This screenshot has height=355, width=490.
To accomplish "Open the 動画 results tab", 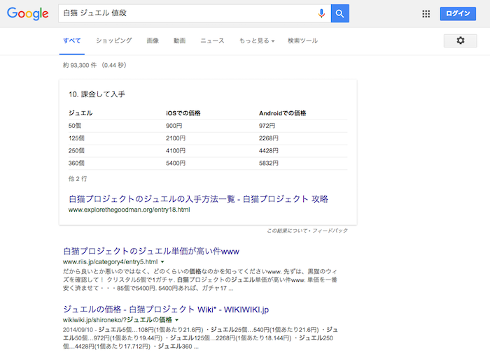I will point(180,41).
